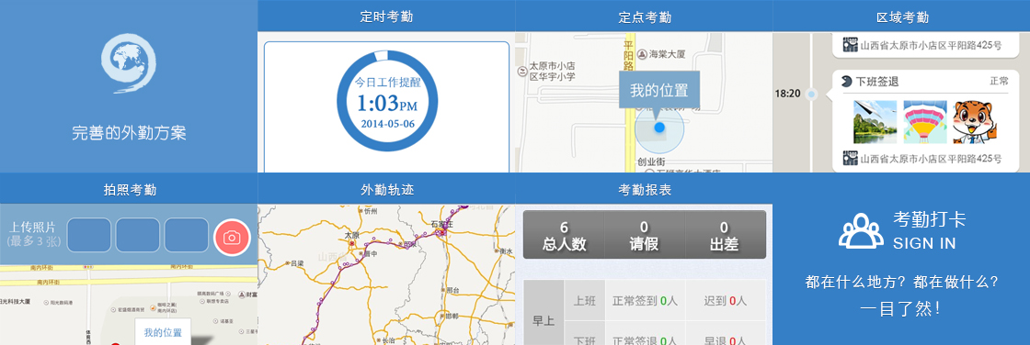The height and width of the screenshot is (345, 1030).
Task: Click the 总人数 counter button
Action: click(x=564, y=235)
